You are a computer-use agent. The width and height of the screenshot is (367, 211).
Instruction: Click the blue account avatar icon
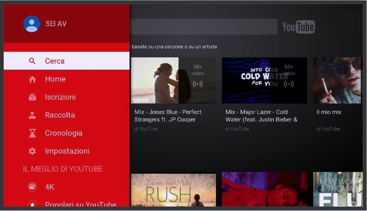[31, 24]
